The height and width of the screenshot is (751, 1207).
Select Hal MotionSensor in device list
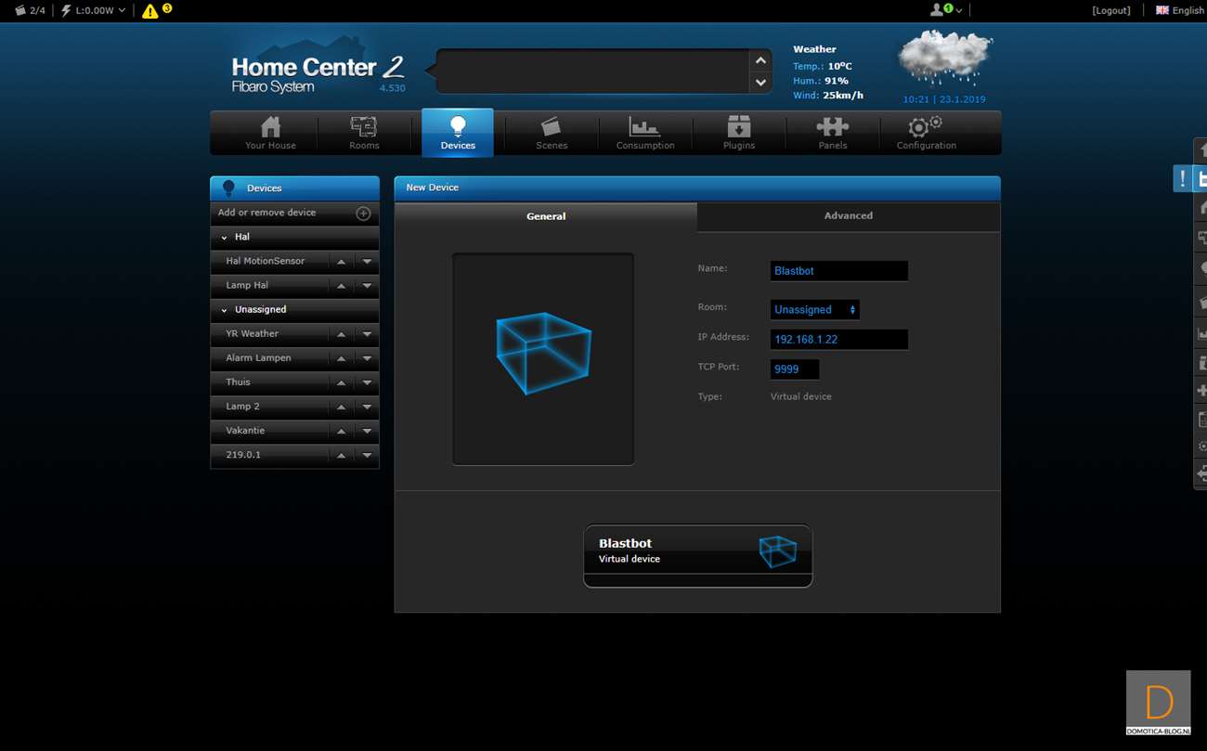point(265,261)
